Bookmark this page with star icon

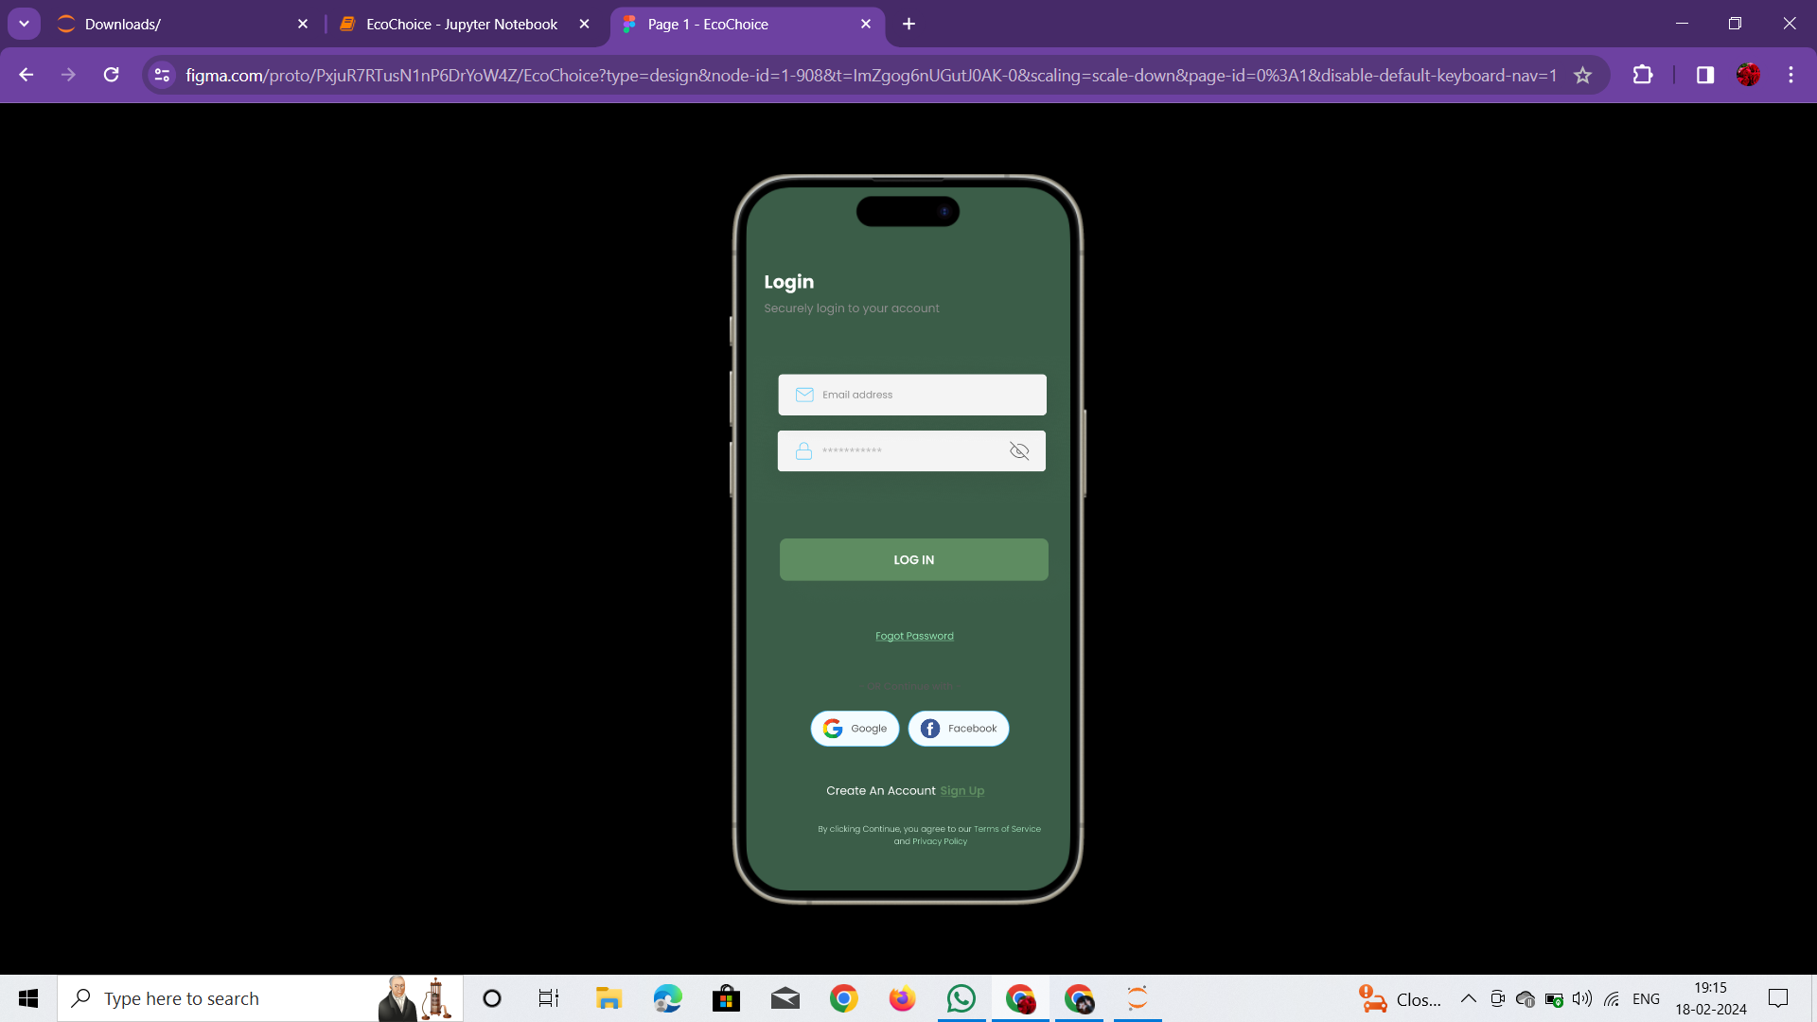(1582, 76)
